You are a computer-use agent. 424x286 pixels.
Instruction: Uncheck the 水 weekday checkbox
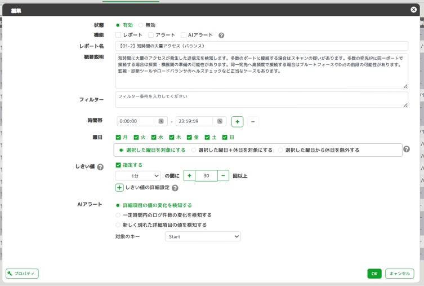pos(154,137)
